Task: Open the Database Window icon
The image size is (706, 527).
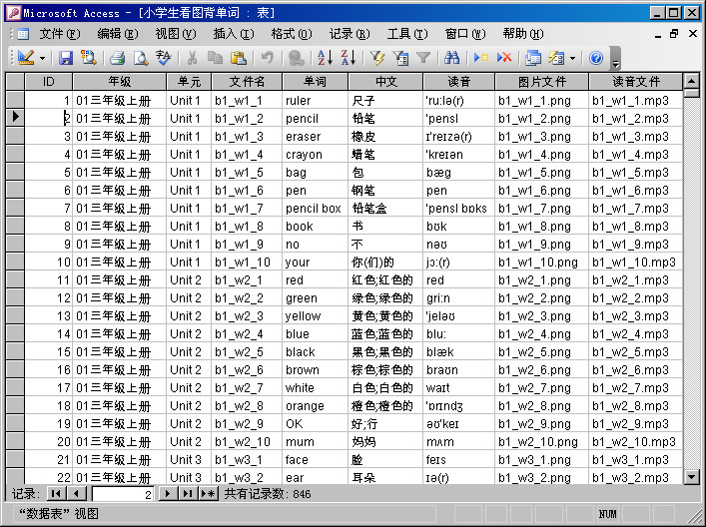Action: [x=533, y=58]
